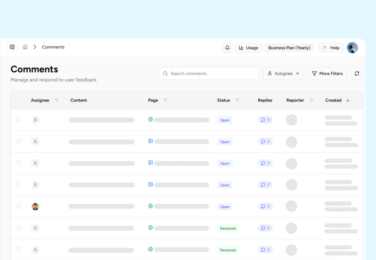376x260 pixels.
Task: Refresh the comments list
Action: (357, 73)
